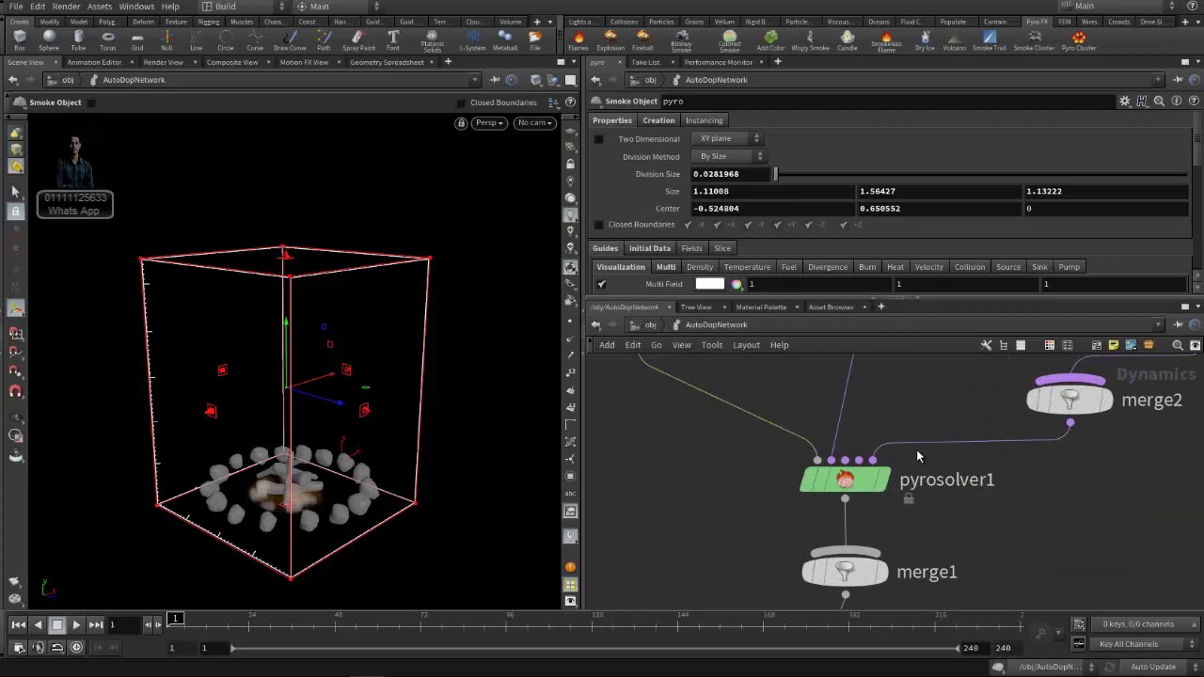Switch to the Creation tab
Viewport: 1204px width, 677px height.
coord(658,120)
